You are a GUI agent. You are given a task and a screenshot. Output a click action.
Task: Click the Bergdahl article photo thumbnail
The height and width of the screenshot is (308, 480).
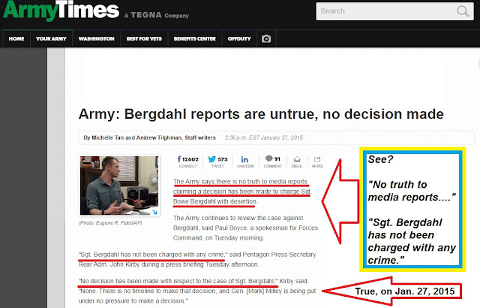[119, 186]
